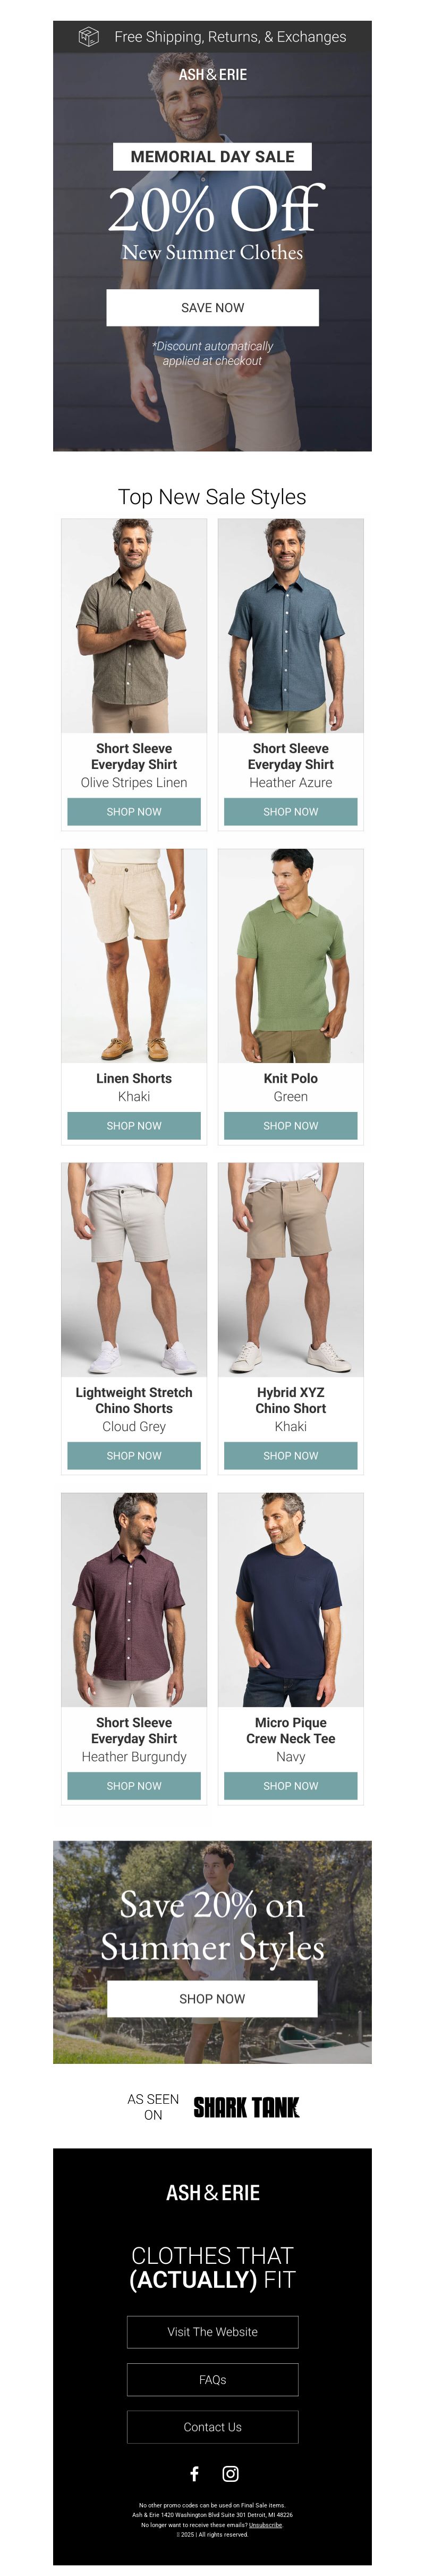
Task: Open the Heather Burgundy shirt image
Action: [134, 1600]
